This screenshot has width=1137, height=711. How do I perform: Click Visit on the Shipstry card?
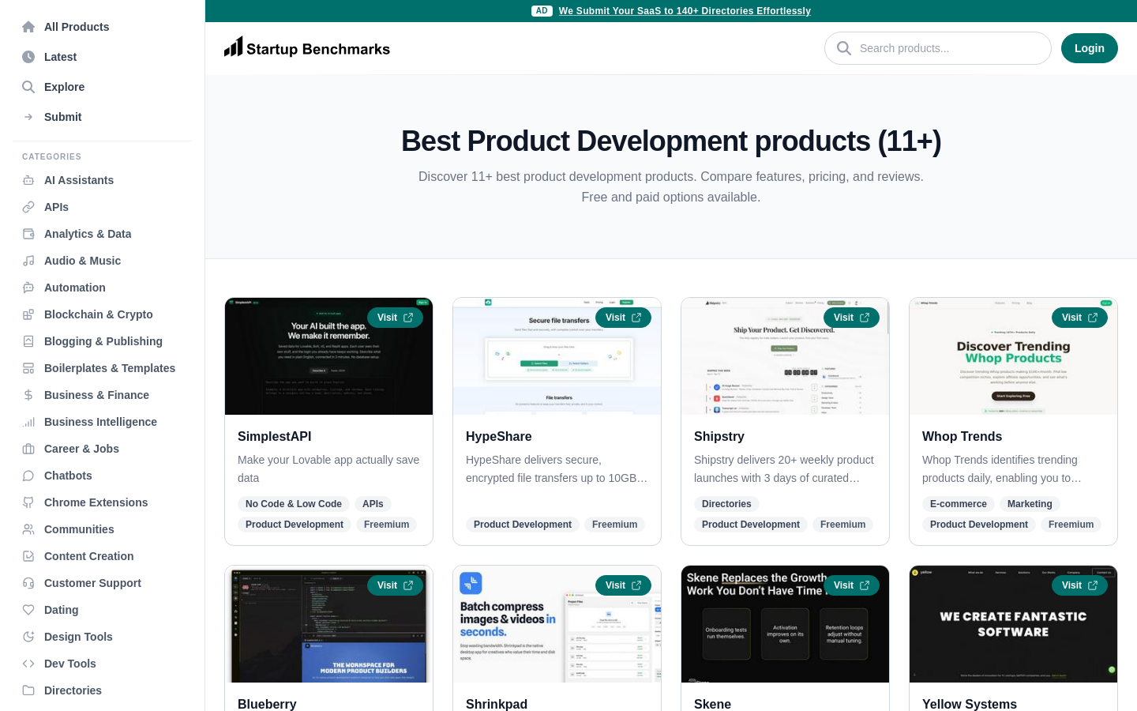click(851, 318)
